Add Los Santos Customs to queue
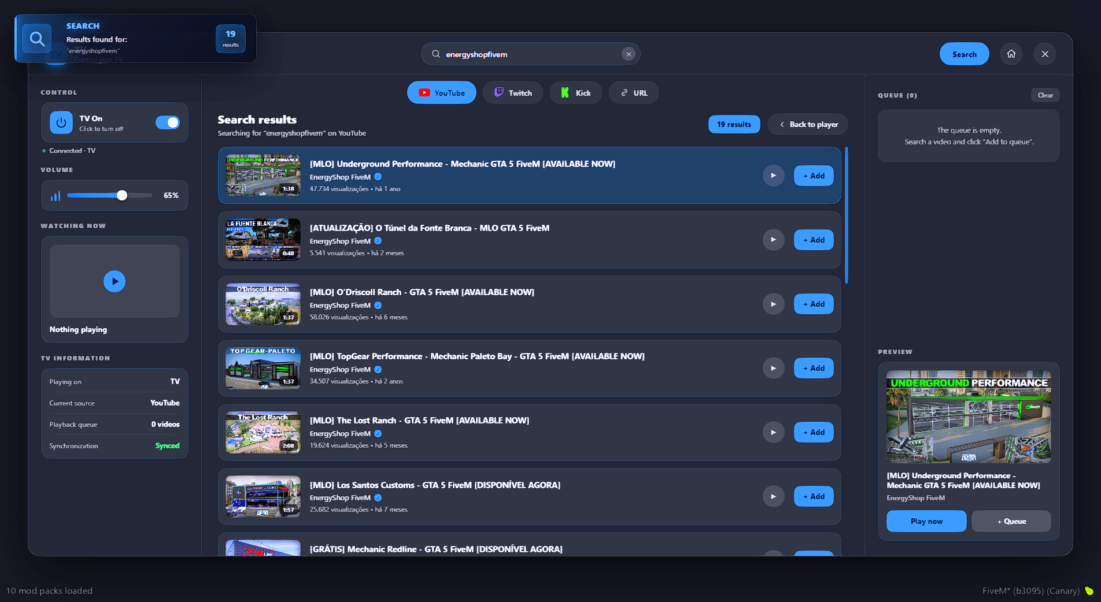The width and height of the screenshot is (1101, 602). pyautogui.click(x=814, y=496)
